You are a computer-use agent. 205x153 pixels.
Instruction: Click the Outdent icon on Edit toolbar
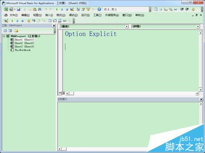pyautogui.click(x=187, y=9)
